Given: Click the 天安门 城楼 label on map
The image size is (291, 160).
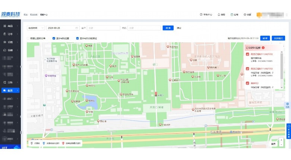Looking at the screenshot, I should 156,107.
